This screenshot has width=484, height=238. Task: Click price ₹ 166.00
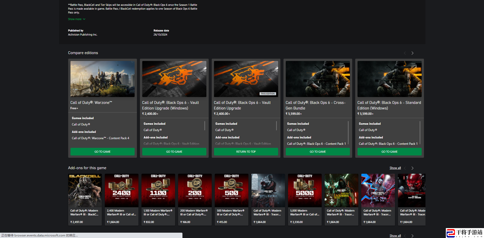185,222
